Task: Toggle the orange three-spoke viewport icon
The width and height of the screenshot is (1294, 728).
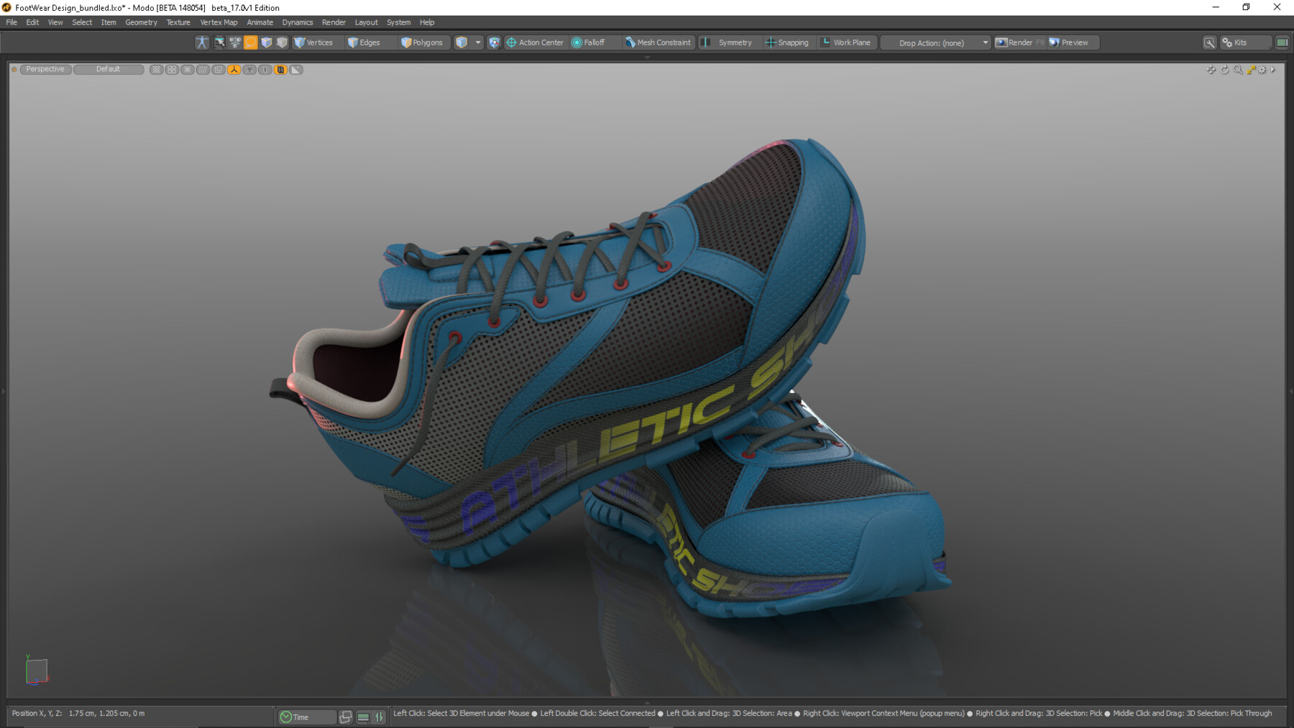Action: pyautogui.click(x=234, y=70)
